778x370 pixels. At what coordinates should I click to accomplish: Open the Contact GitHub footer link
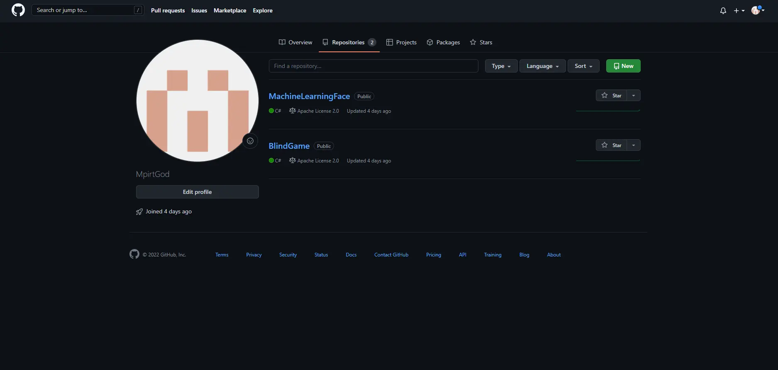391,255
